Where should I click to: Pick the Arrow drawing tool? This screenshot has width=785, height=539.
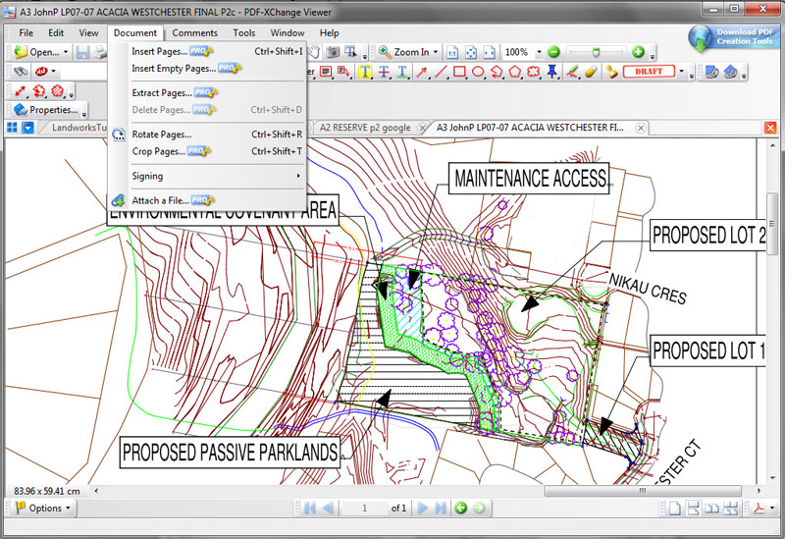(421, 72)
